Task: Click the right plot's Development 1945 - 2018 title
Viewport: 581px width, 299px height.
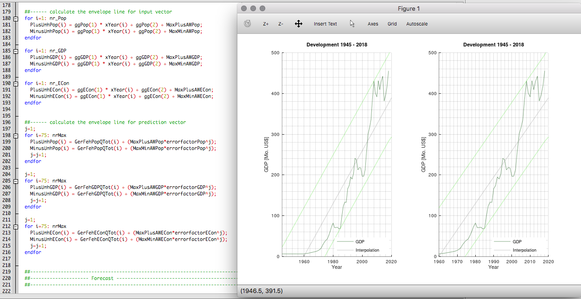Action: tap(494, 45)
